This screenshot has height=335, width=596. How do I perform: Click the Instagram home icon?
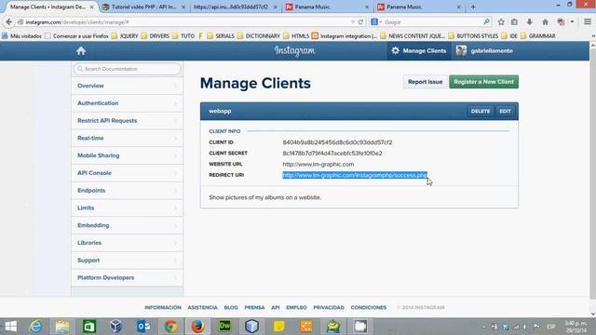pos(81,51)
